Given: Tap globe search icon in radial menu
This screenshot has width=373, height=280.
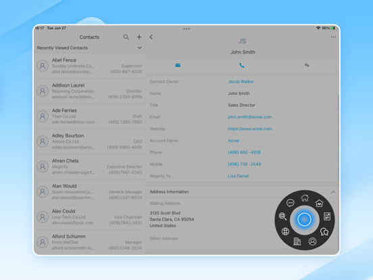Looking at the screenshot, I should pos(282,216).
